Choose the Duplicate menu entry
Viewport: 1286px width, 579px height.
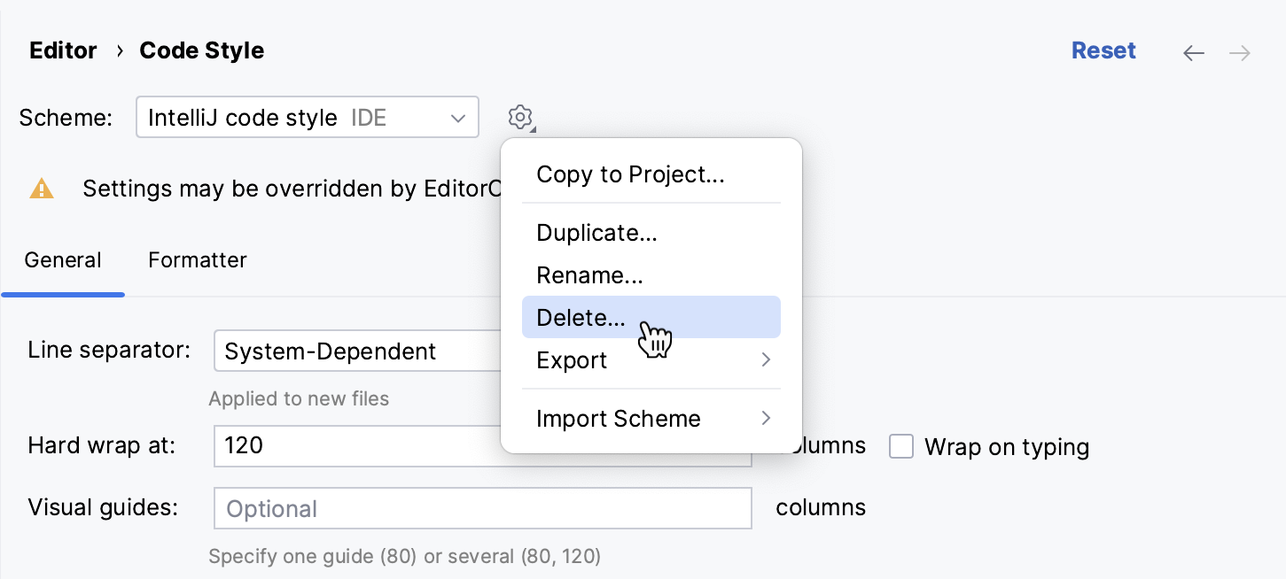pyautogui.click(x=596, y=233)
